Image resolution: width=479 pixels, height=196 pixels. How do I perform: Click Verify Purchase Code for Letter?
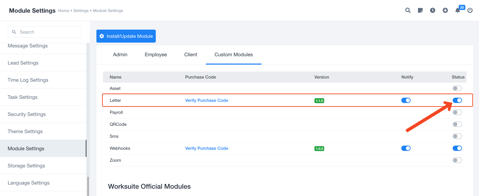[207, 100]
